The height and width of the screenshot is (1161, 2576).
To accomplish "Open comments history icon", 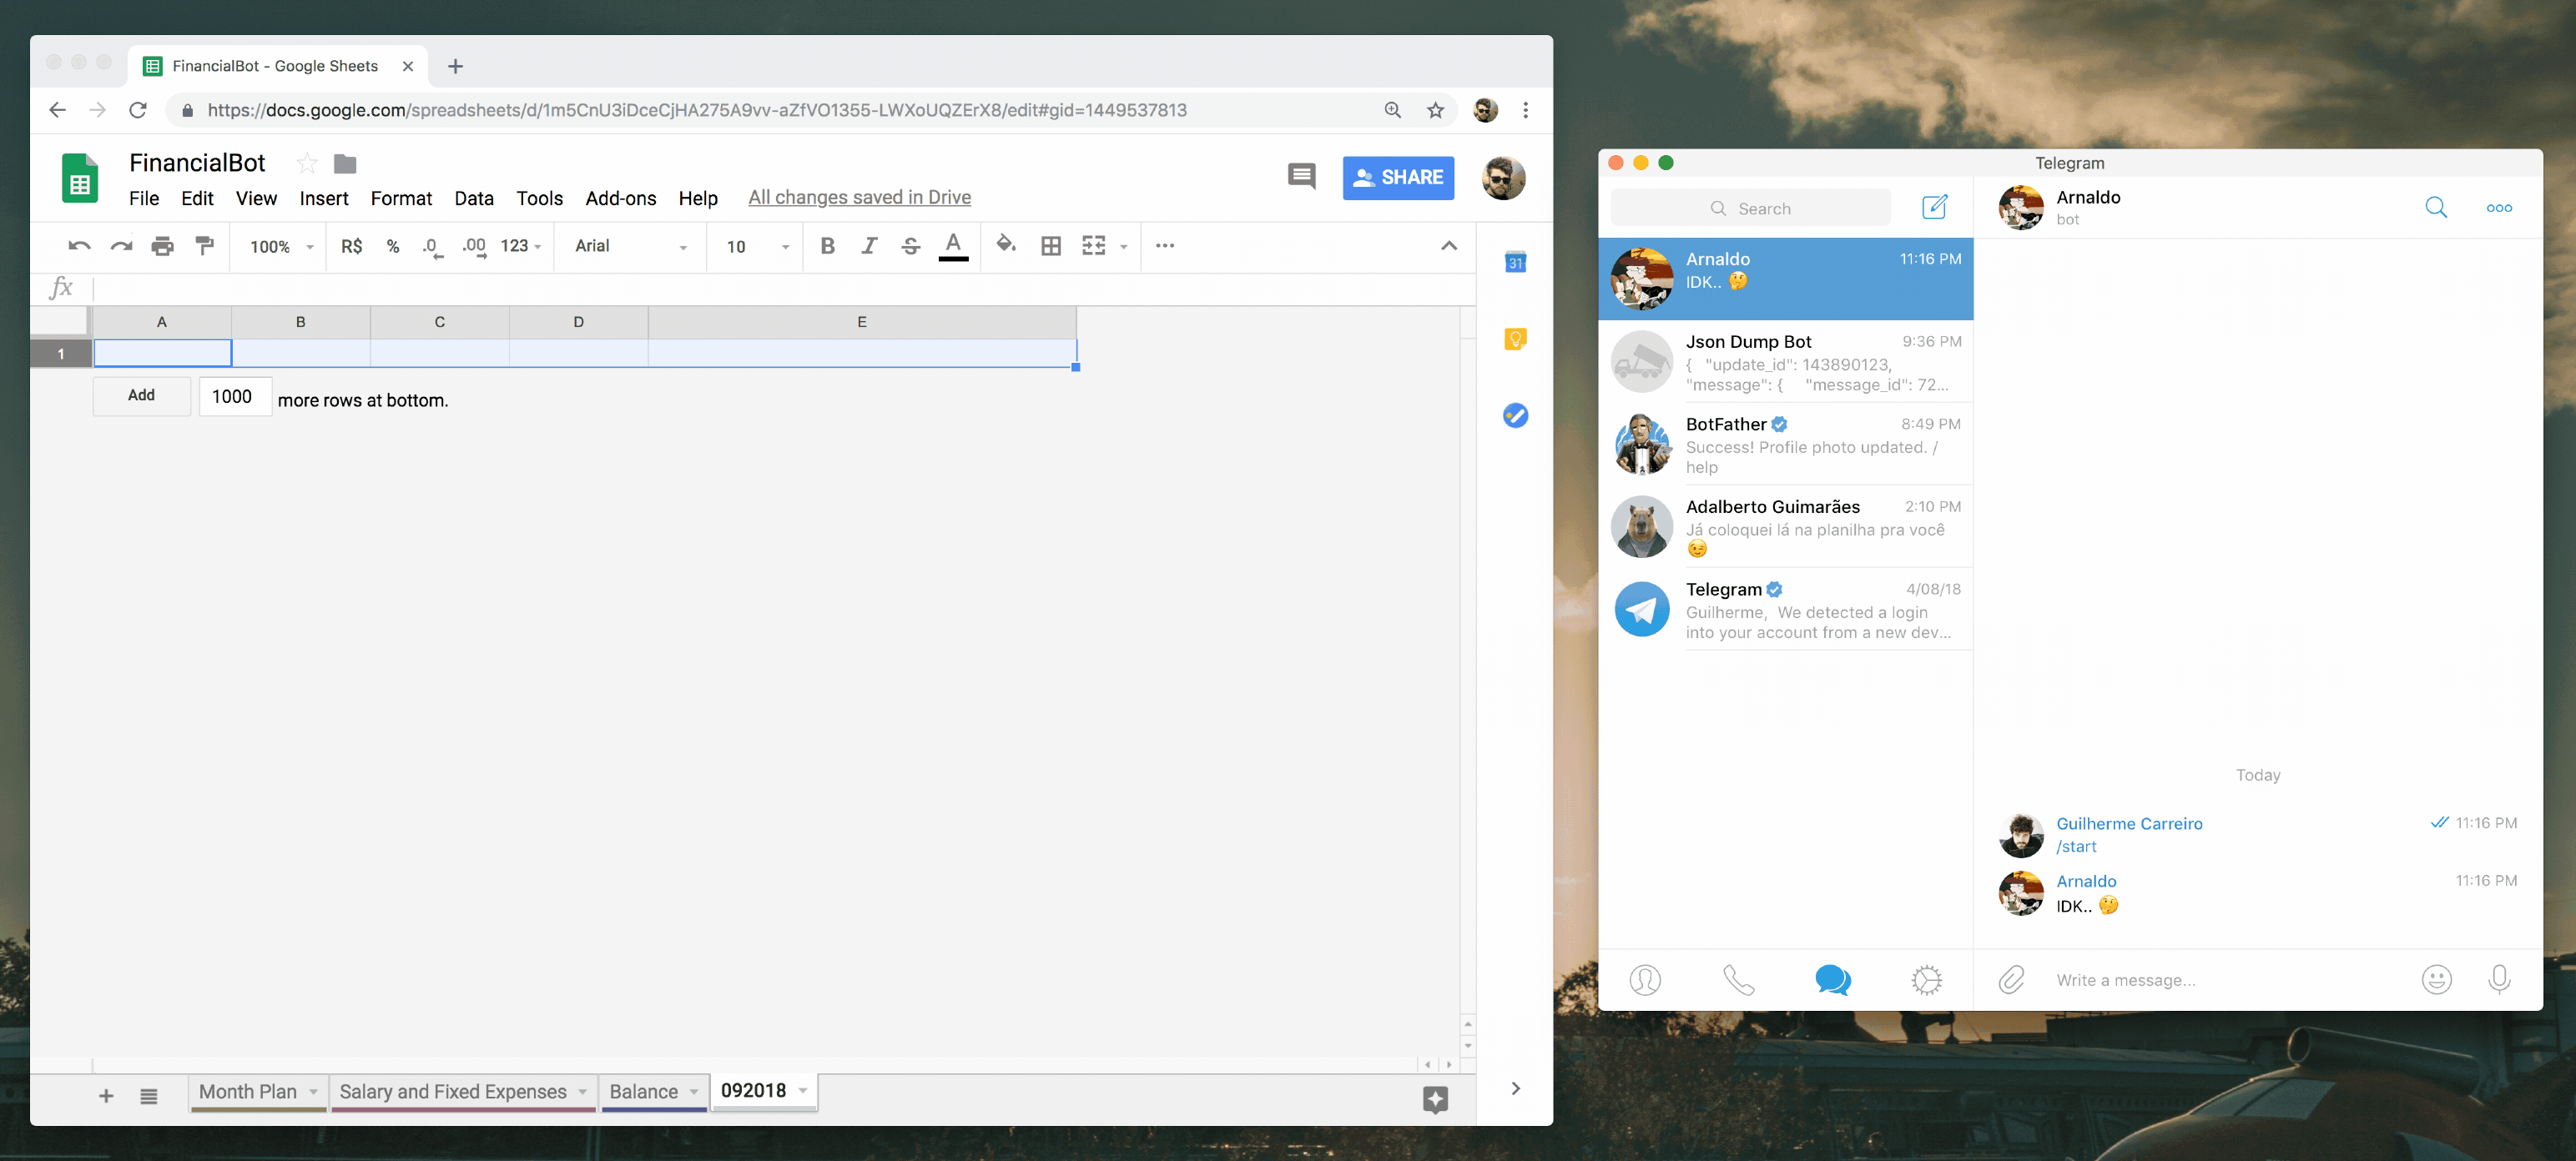I will (1301, 177).
